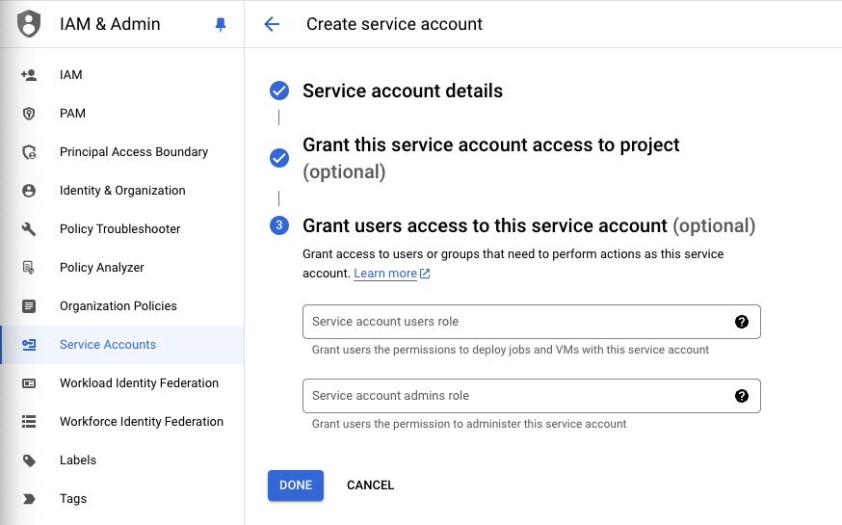
Task: Click the DONE button
Action: click(x=296, y=486)
